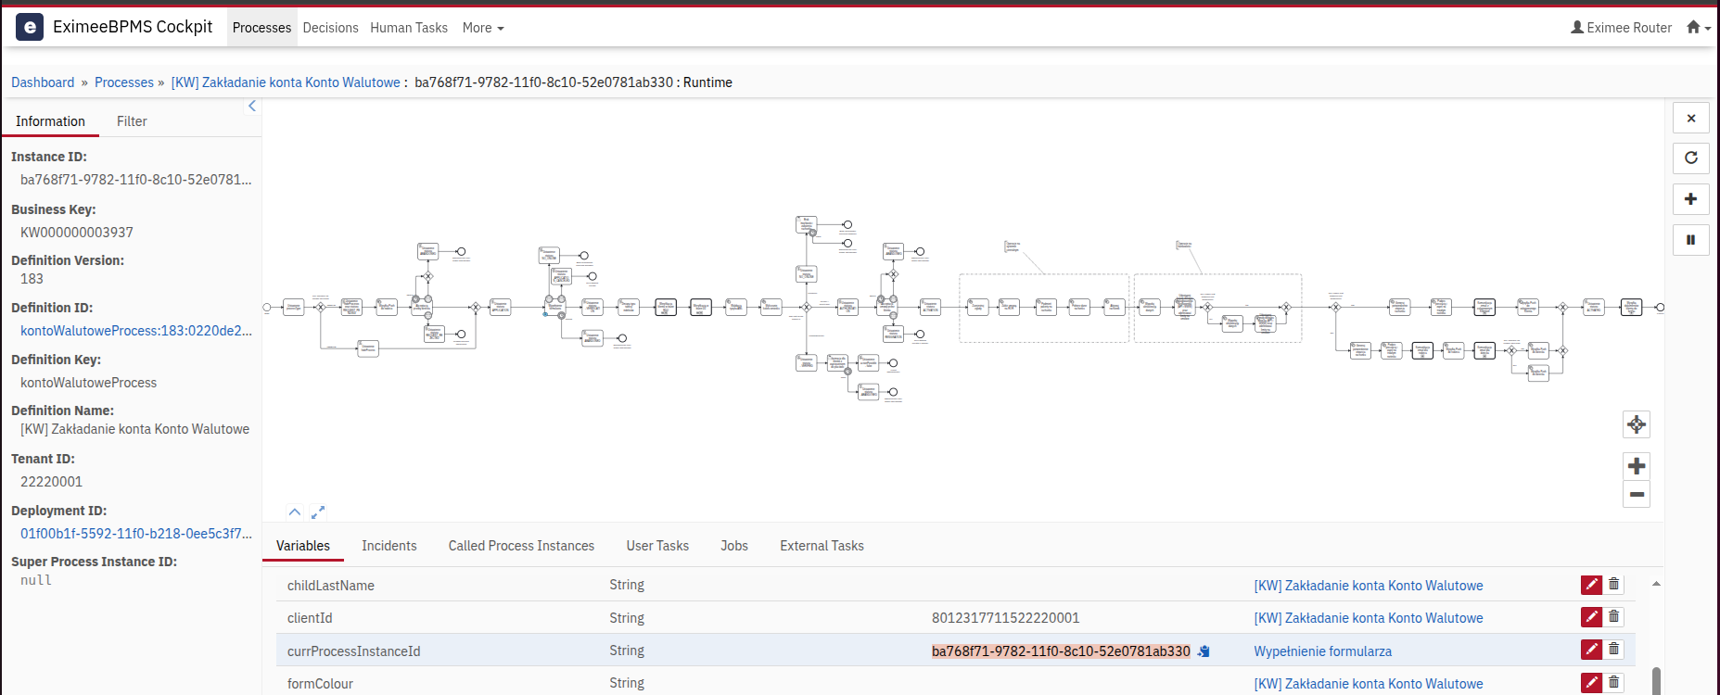Go to Dashboard via the breadcrumb link

point(43,82)
